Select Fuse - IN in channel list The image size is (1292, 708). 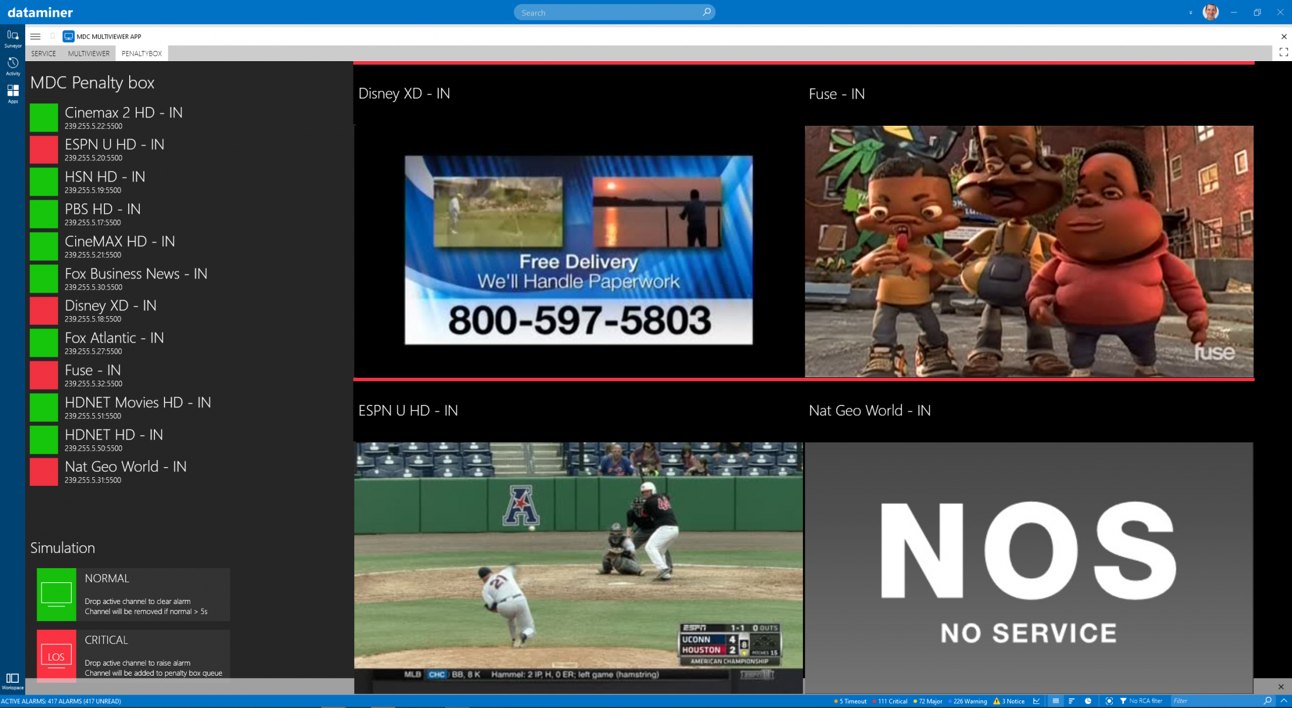point(93,375)
